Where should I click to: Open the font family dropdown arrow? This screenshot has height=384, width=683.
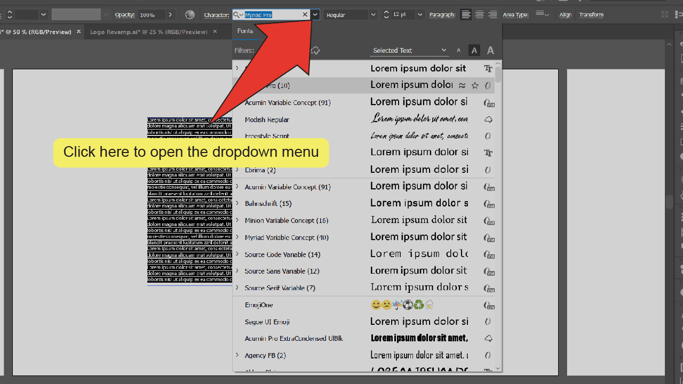point(315,15)
